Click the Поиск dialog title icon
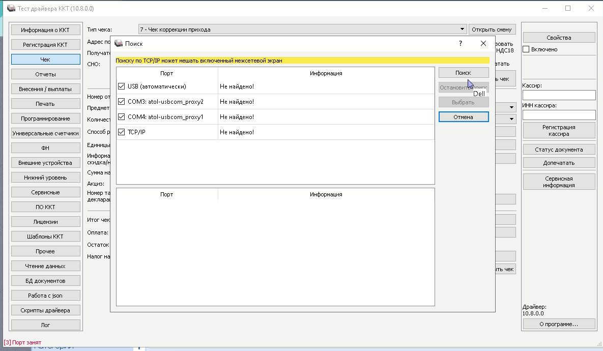 click(119, 44)
